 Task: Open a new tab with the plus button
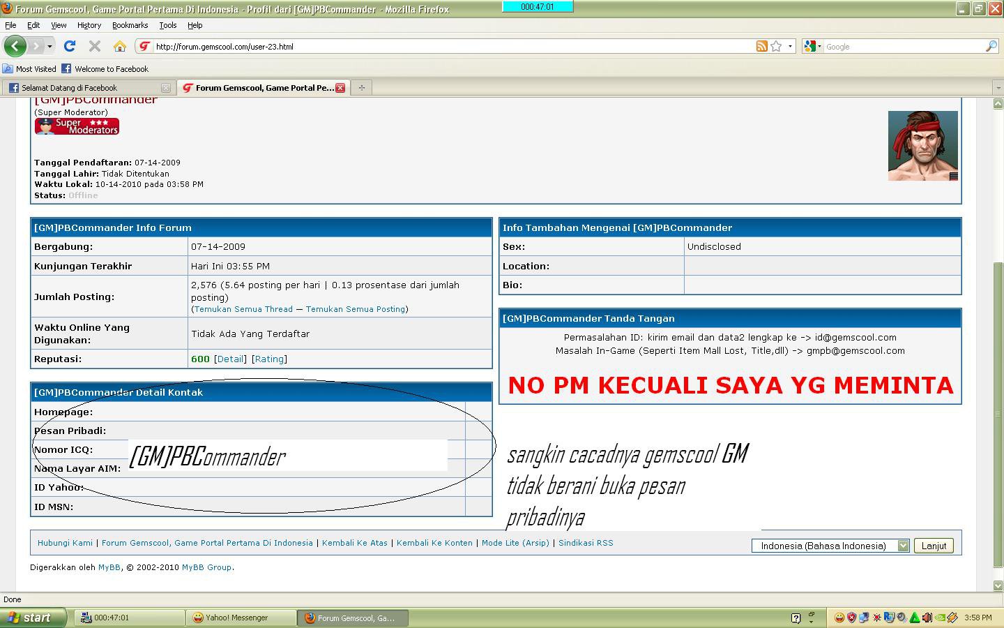pos(361,87)
